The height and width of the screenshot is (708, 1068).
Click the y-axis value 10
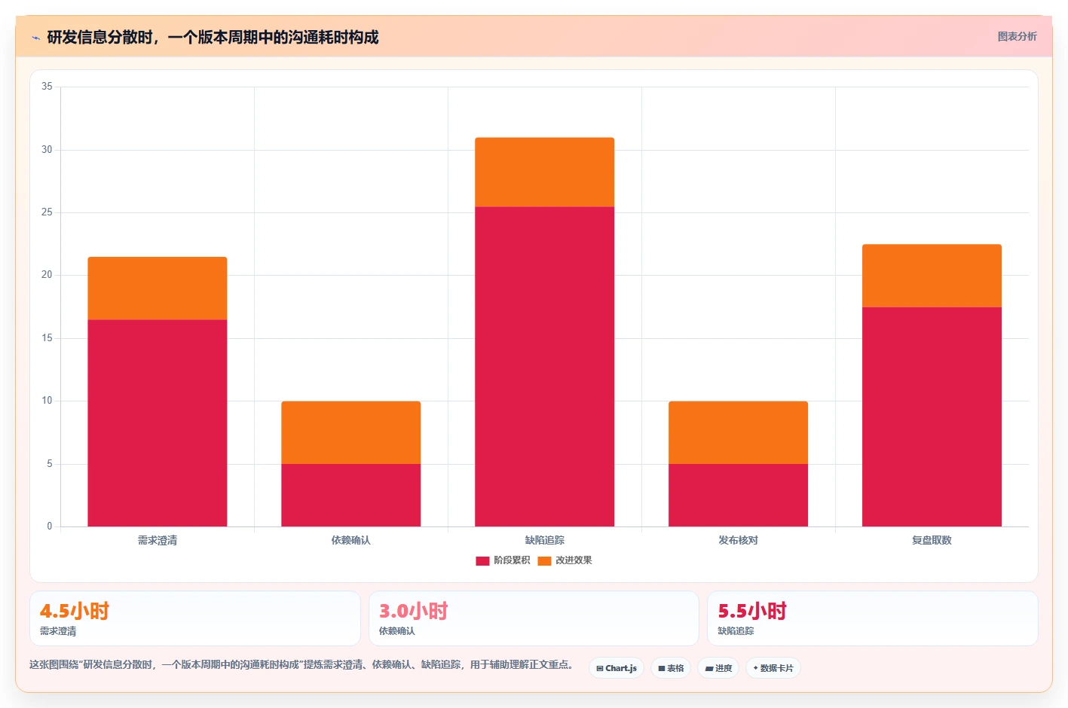47,401
